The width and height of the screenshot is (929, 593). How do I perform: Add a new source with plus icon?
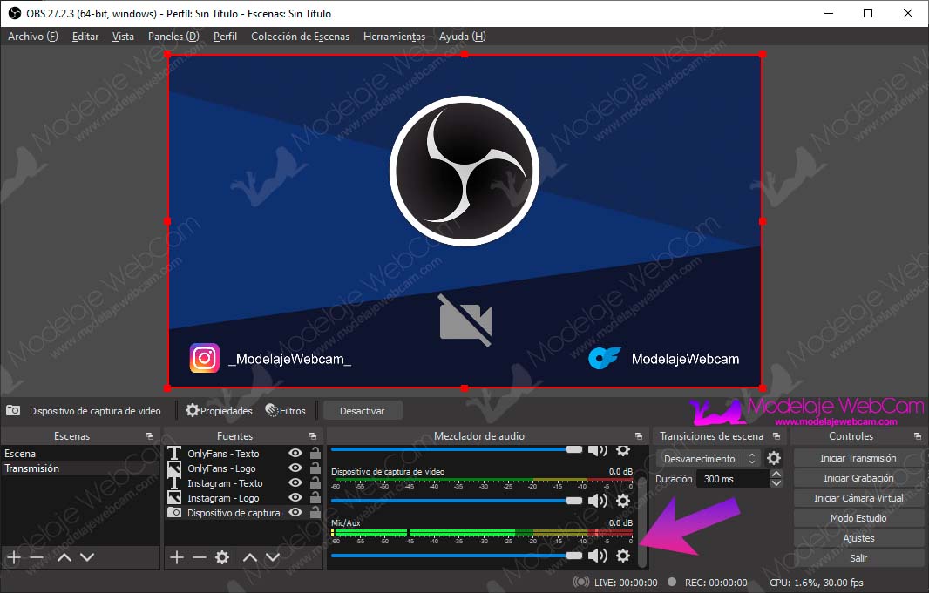click(x=176, y=557)
